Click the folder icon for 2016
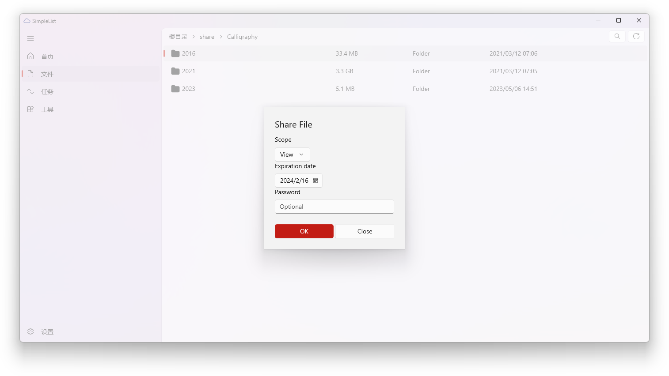 point(175,53)
